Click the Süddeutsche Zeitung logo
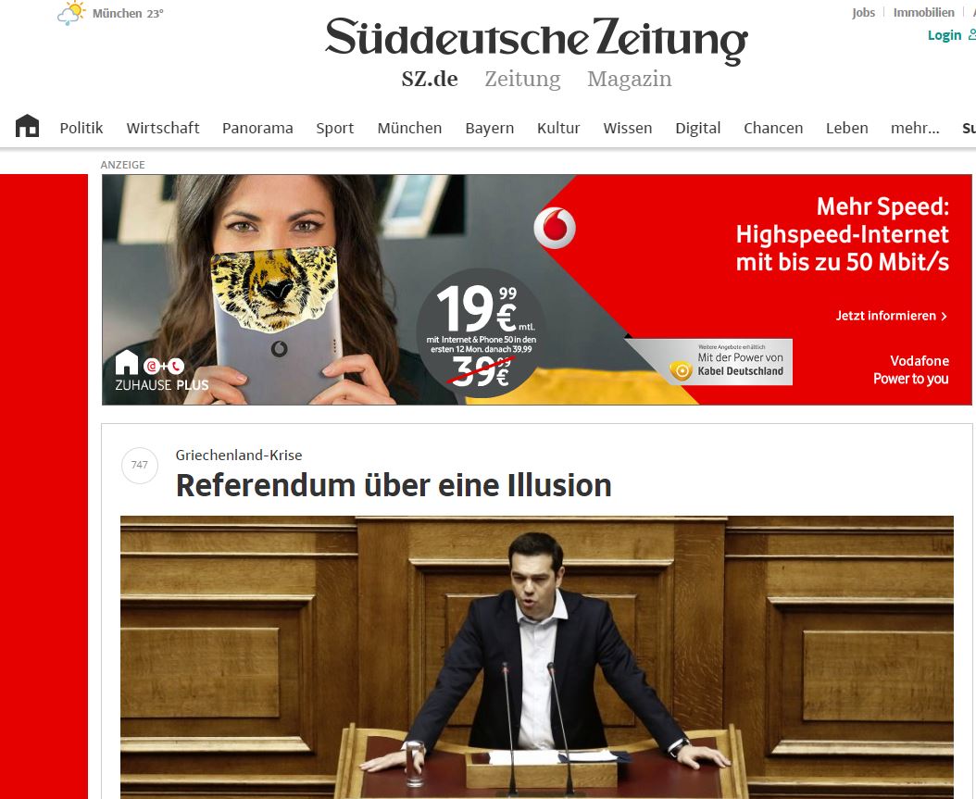Viewport: 976px width, 799px height. tap(536, 41)
